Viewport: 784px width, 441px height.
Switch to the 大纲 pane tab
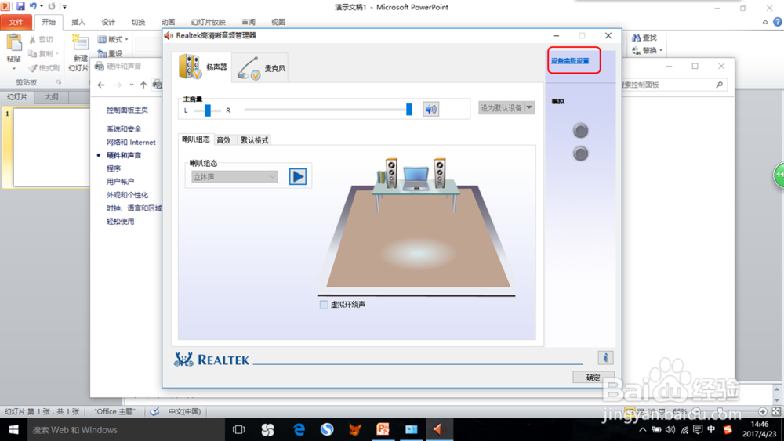tap(51, 97)
